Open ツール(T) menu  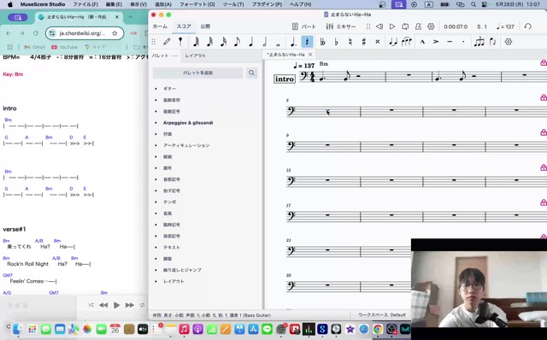point(233,4)
